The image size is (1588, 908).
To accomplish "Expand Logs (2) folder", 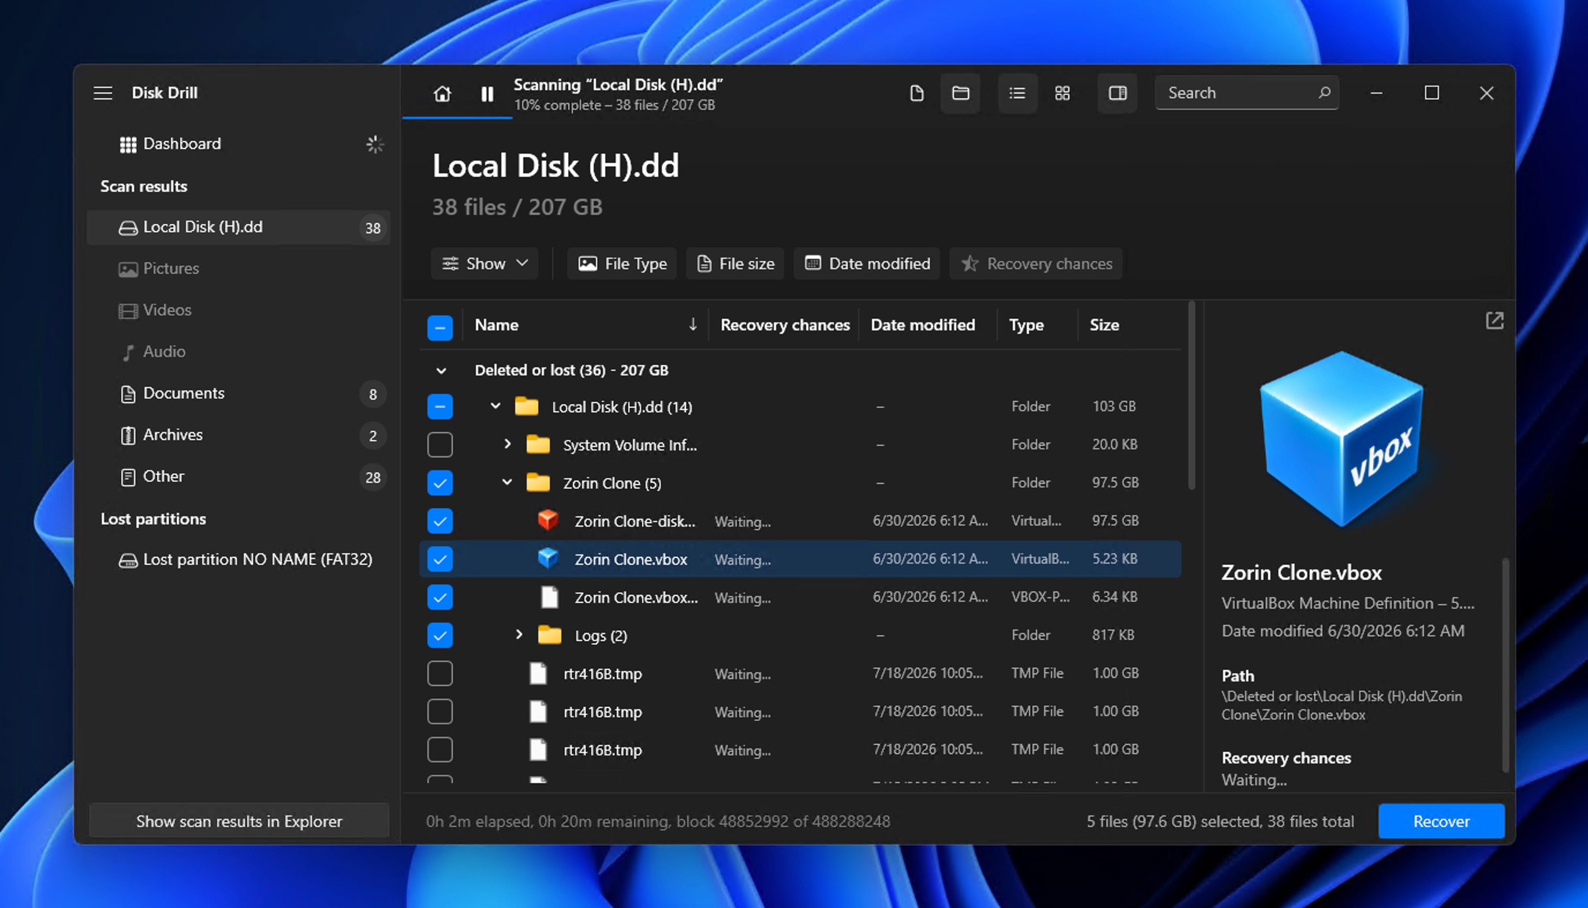I will point(519,634).
